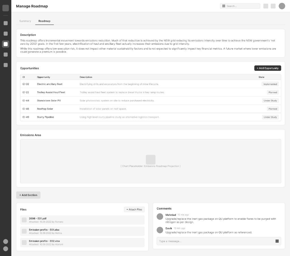The width and height of the screenshot is (290, 256).
Task: Open the Emission profile - E01.xlsx file
Action: 82,231
